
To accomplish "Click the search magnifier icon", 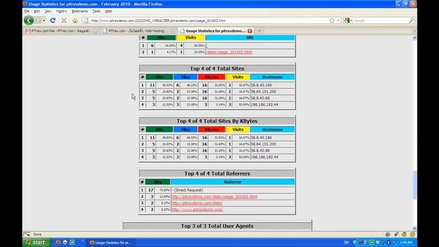I will [412, 21].
